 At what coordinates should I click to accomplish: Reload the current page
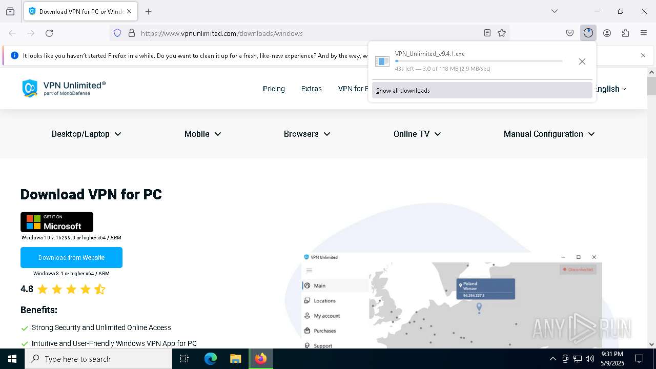[49, 33]
